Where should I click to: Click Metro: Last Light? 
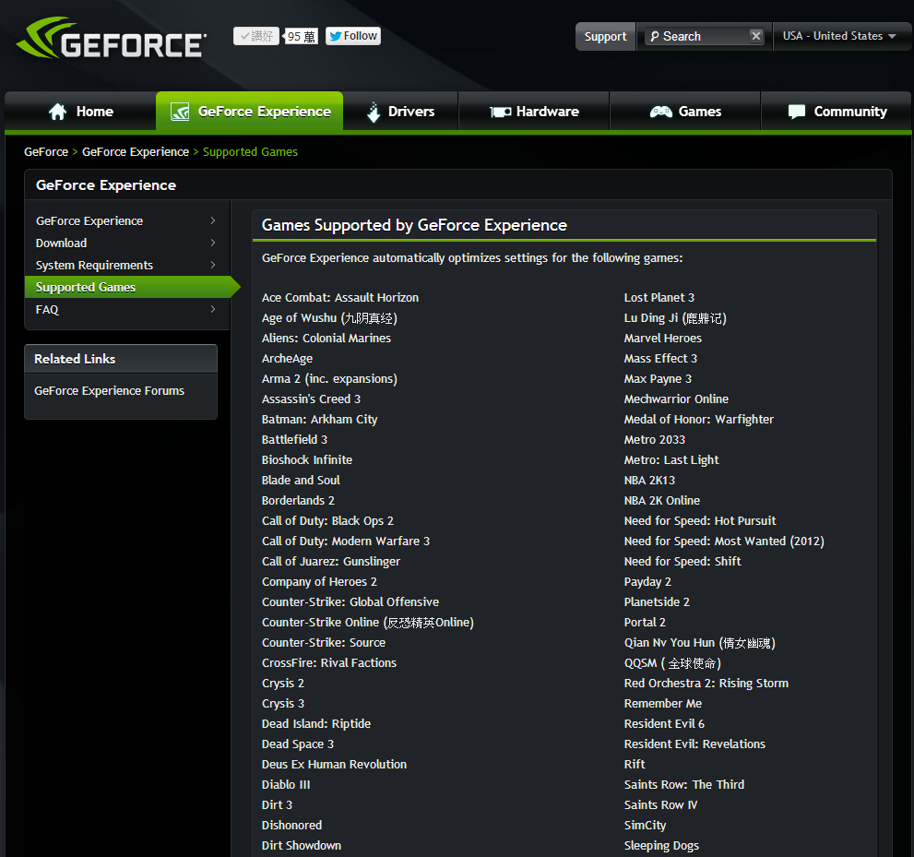(x=671, y=460)
